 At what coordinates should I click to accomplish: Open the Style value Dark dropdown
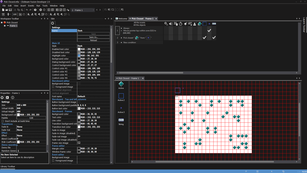pyautogui.click(x=93, y=46)
